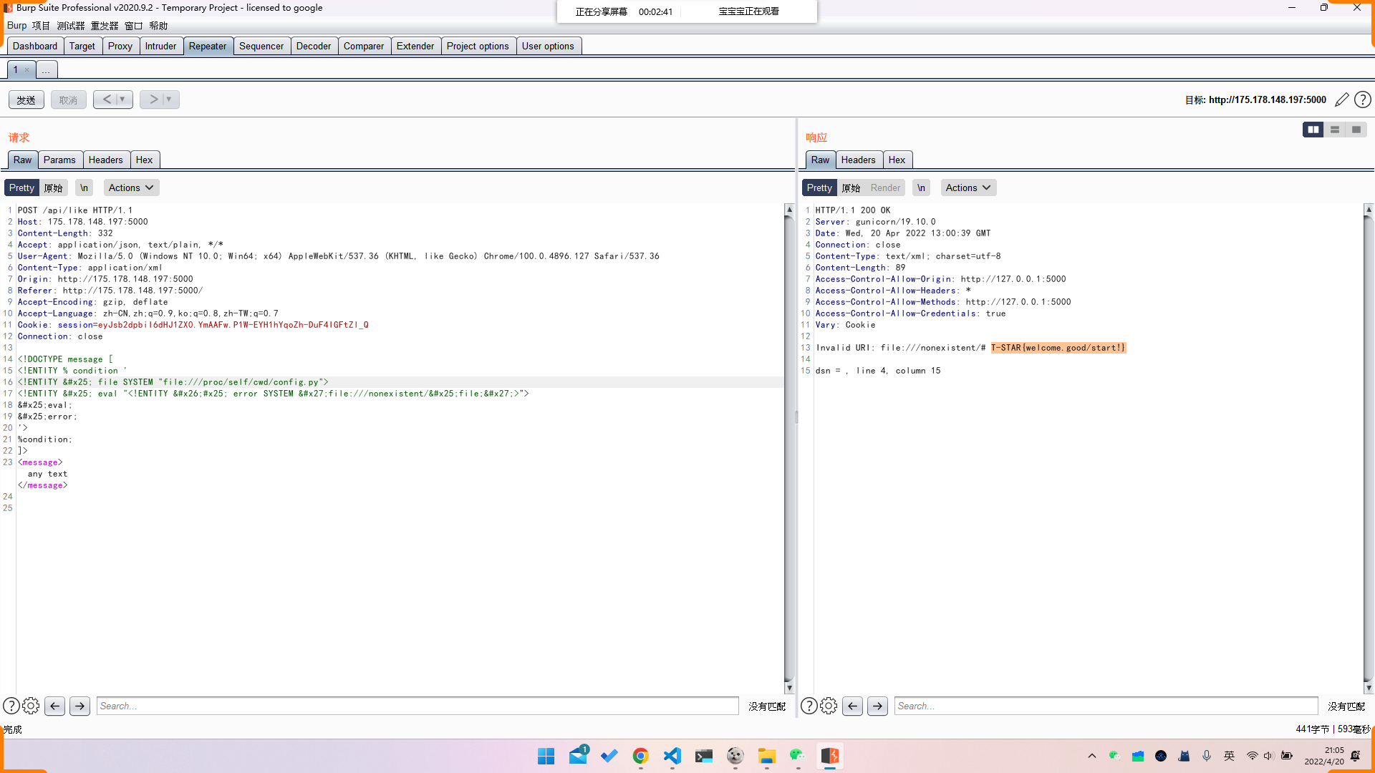Switch request view to 原始 mode
1375x773 pixels.
(x=54, y=188)
